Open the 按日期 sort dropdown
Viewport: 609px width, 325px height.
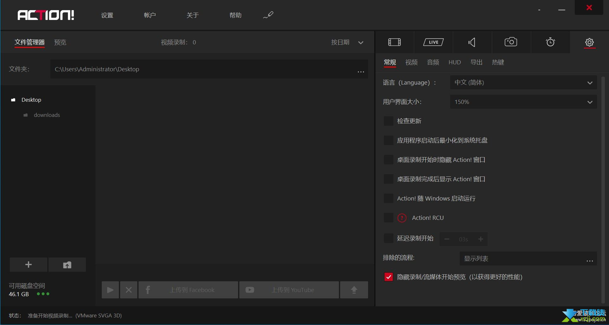tap(347, 42)
